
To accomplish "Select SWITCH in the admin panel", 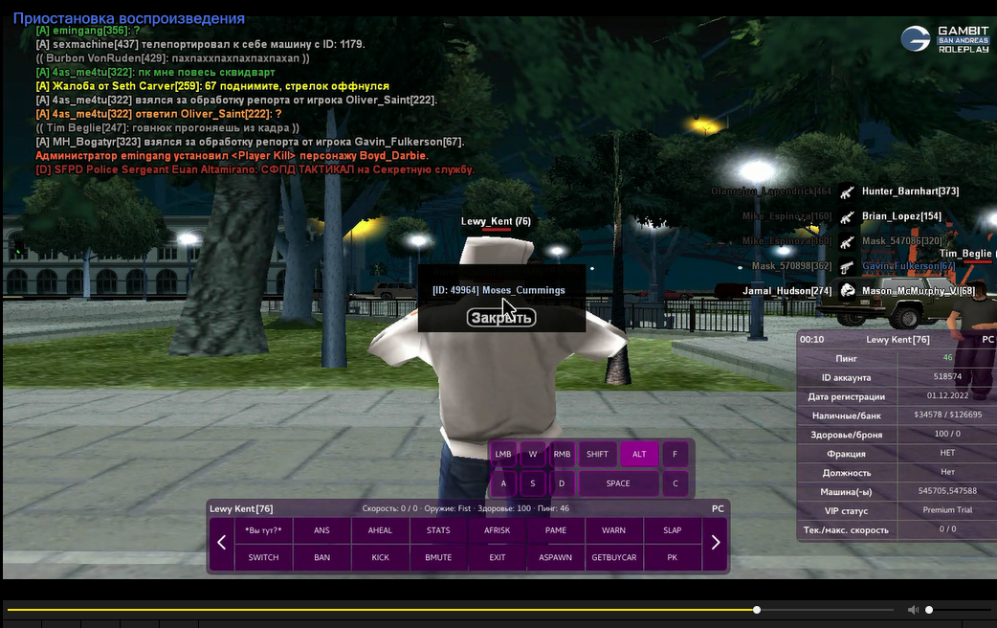I will pos(263,557).
